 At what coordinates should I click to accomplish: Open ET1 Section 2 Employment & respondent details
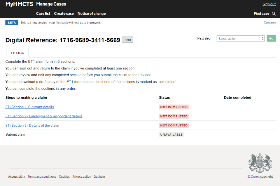pyautogui.click(x=44, y=116)
